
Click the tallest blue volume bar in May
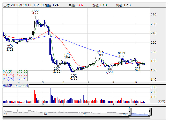50,96
